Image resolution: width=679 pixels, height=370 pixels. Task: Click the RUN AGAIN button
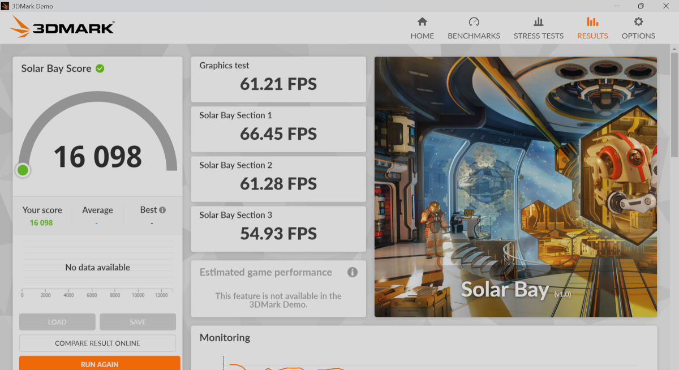pos(100,363)
